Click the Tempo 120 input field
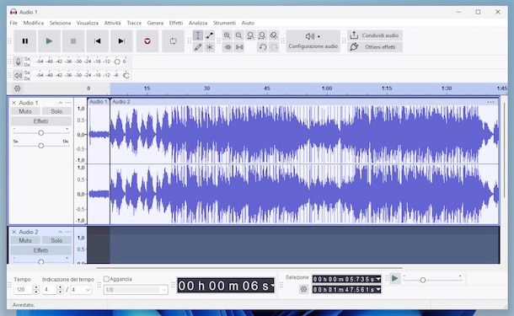514x316 pixels. coord(23,290)
